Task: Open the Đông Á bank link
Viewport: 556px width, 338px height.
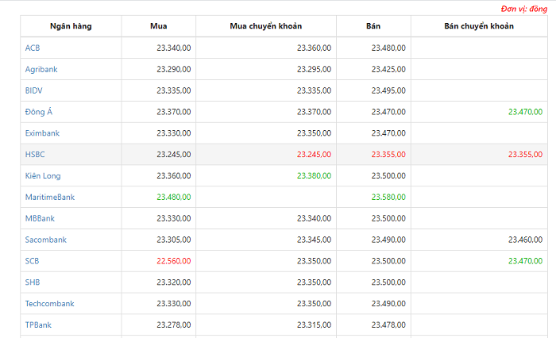Action: tap(39, 112)
